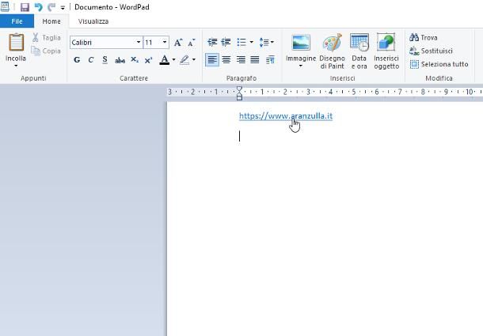Click the Incolla clipboard icon
This screenshot has width=483, height=336.
tap(16, 42)
